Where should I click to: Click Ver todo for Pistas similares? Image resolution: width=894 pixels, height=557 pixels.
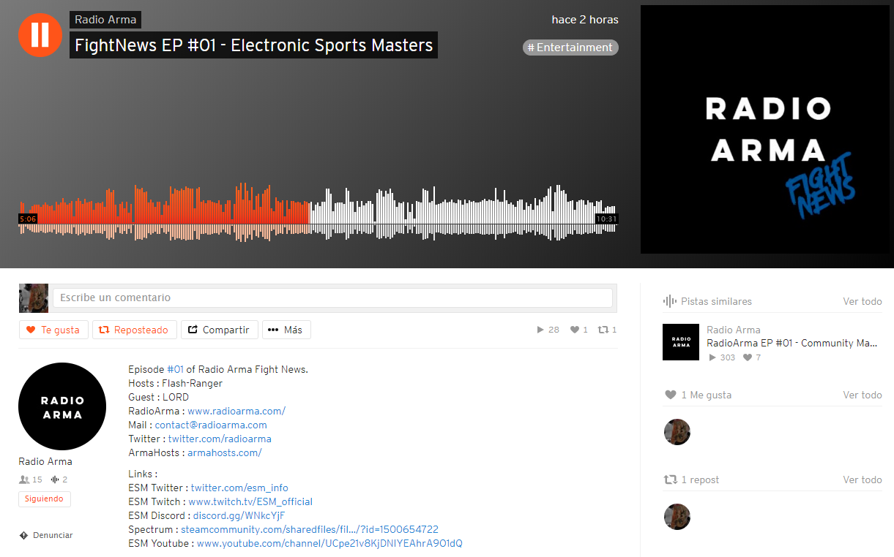click(x=863, y=301)
